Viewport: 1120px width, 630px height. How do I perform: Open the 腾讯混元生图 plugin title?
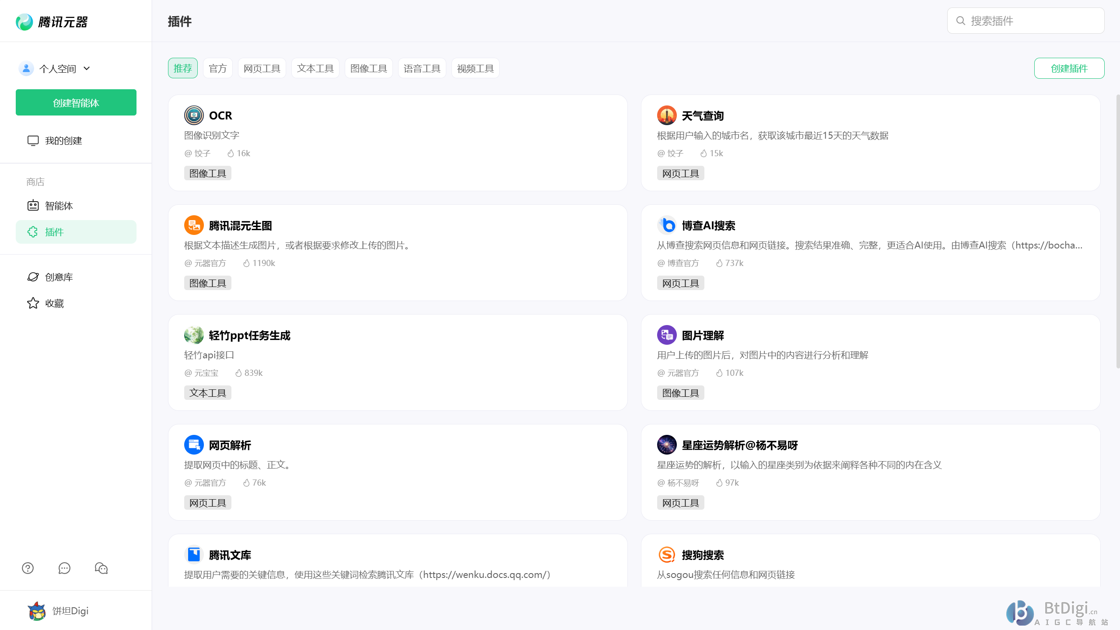[x=241, y=225]
